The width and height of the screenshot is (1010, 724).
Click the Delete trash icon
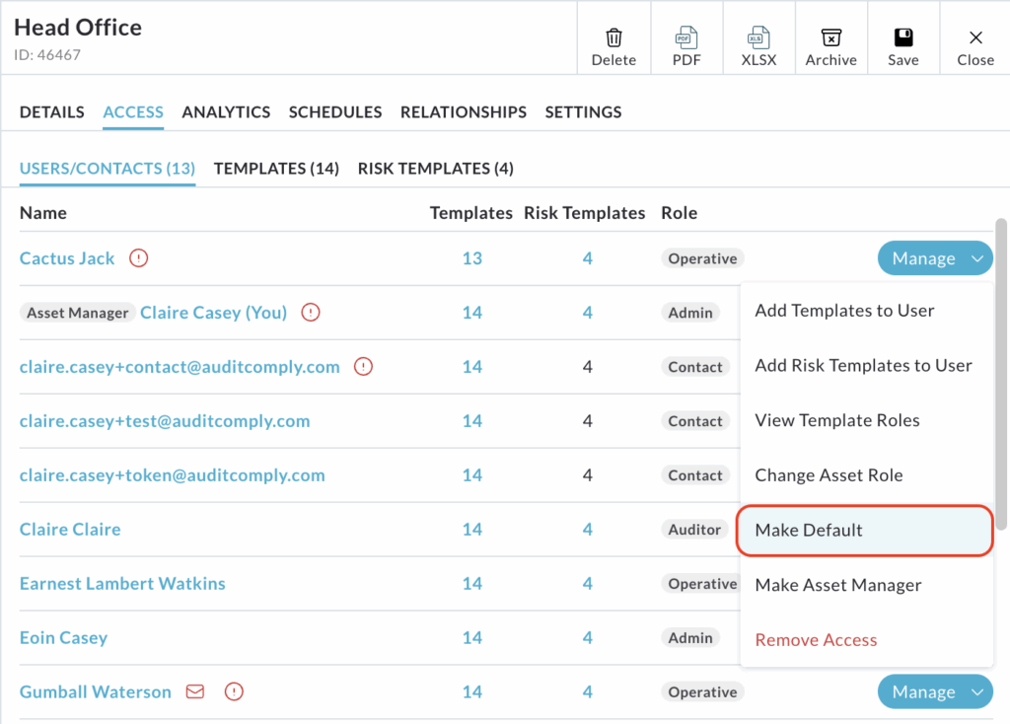[613, 38]
